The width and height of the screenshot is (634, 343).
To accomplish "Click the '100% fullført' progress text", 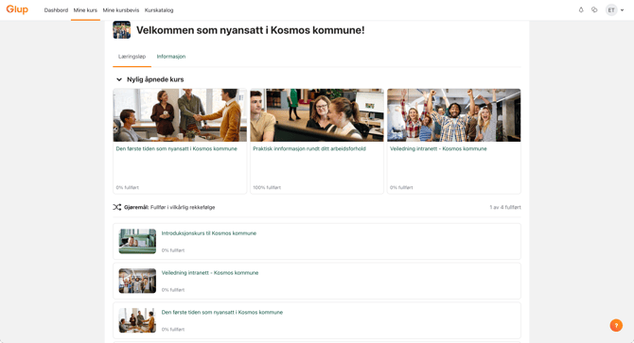I will pyautogui.click(x=267, y=188).
